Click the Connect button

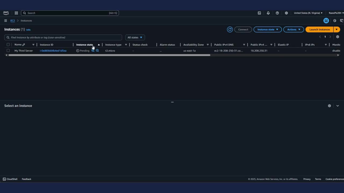click(x=243, y=29)
